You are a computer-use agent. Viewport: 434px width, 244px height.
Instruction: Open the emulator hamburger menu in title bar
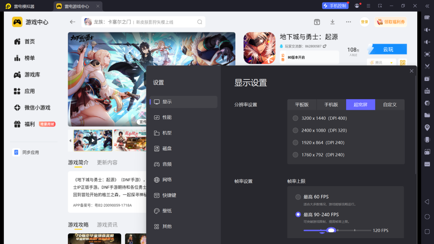(368, 6)
